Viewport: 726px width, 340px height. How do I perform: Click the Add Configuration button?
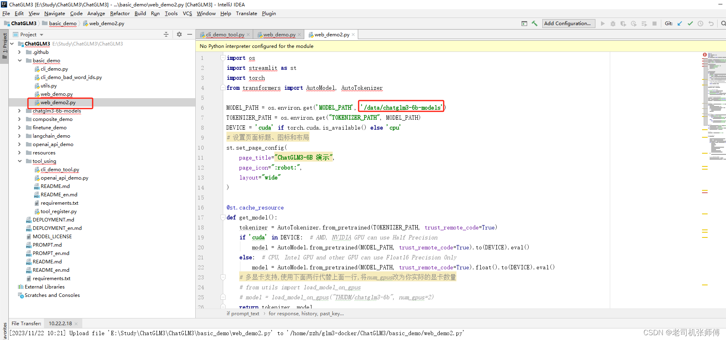tap(569, 24)
